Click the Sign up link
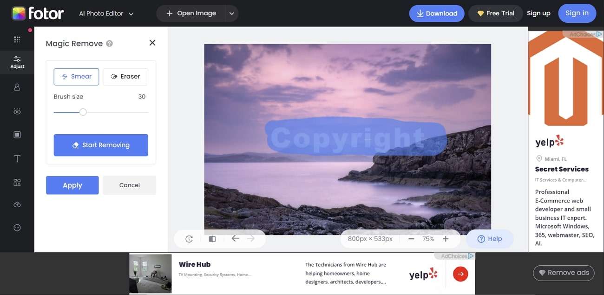The height and width of the screenshot is (295, 604). (538, 13)
